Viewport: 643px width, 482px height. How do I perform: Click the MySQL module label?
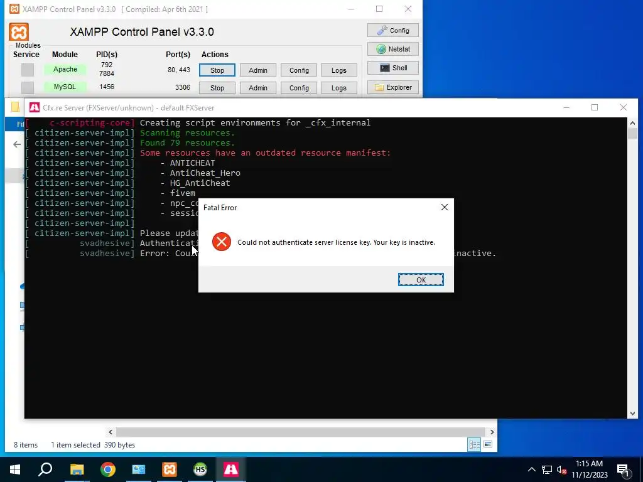click(65, 87)
